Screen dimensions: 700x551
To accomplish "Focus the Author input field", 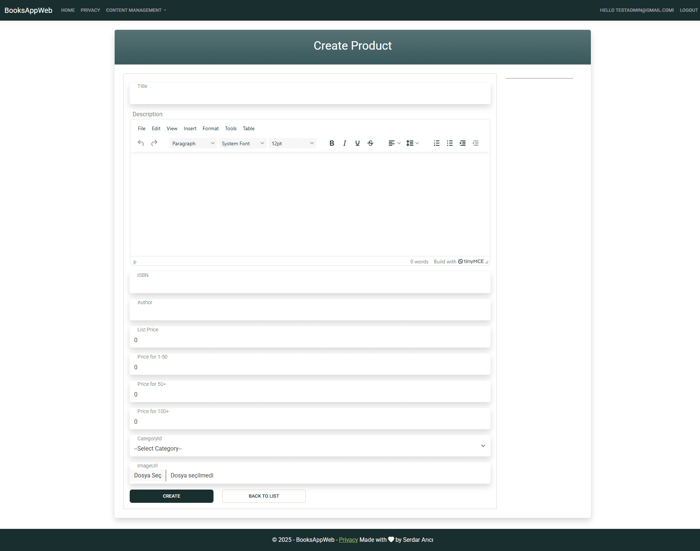I will 310,310.
